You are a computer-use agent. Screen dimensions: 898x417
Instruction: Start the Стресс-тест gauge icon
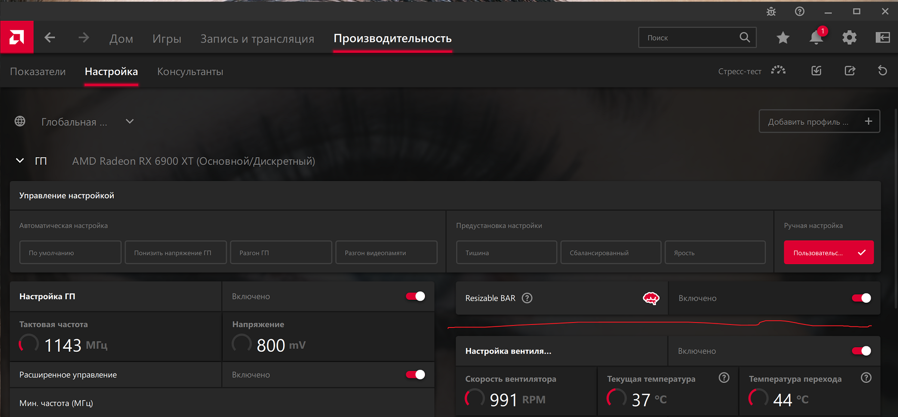pos(778,71)
